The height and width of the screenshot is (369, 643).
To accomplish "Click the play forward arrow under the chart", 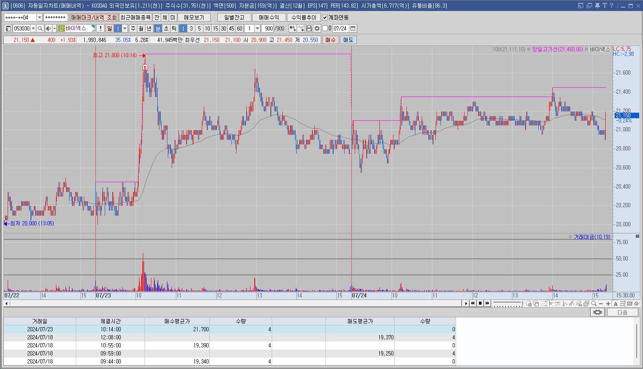I will point(466,303).
